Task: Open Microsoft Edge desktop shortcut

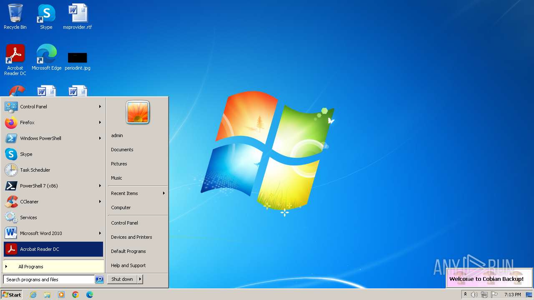Action: click(x=46, y=57)
